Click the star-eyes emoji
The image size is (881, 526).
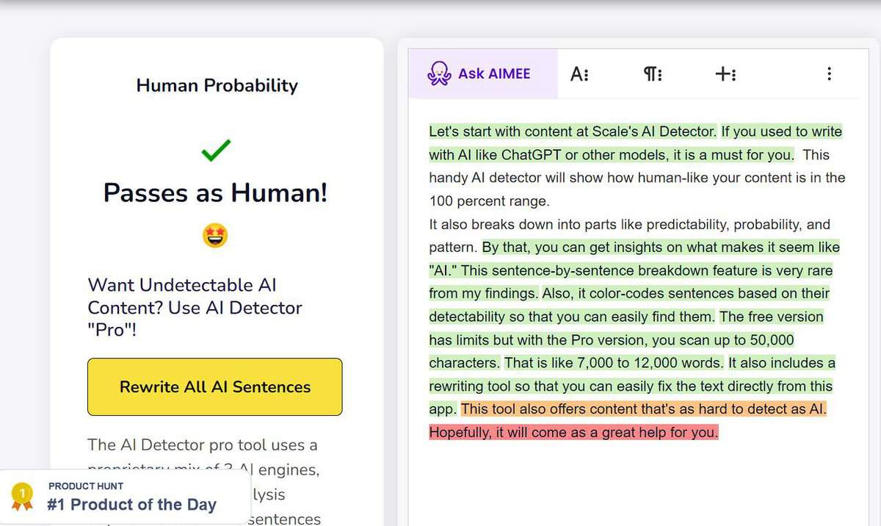click(216, 236)
